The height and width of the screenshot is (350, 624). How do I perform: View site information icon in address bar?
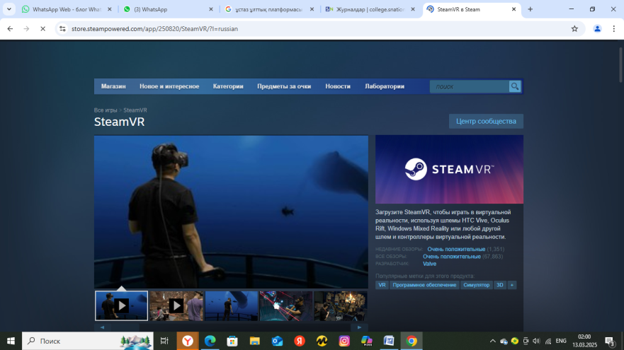[x=62, y=28]
